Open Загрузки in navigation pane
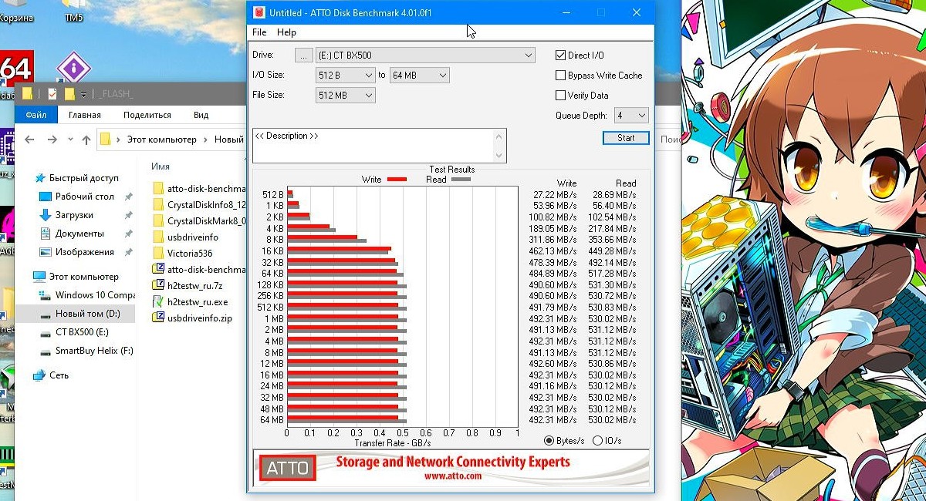 [74, 215]
